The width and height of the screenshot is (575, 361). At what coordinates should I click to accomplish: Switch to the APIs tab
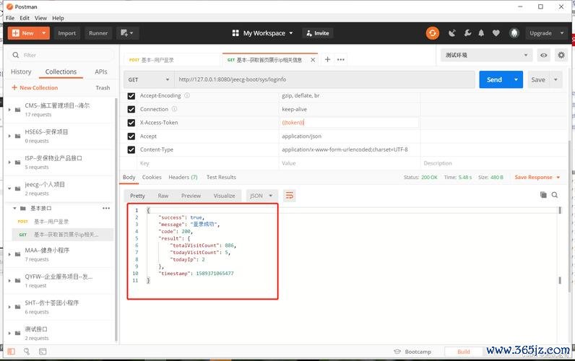101,71
